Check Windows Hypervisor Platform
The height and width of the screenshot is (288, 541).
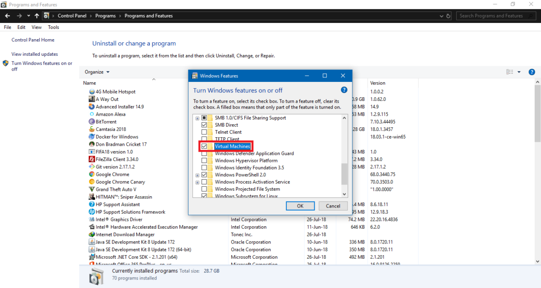click(x=204, y=160)
